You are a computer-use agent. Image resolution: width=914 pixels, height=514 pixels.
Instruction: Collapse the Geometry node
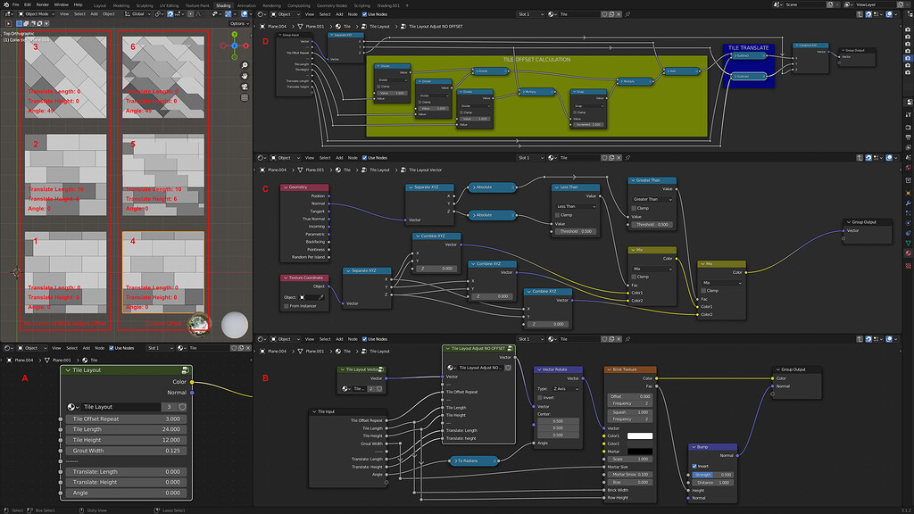tap(285, 187)
